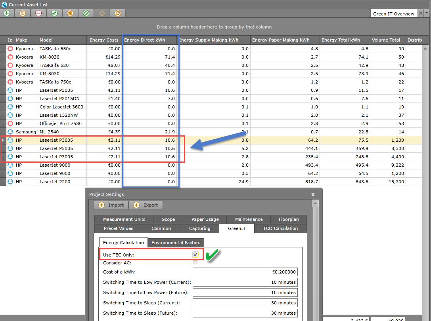This screenshot has width=431, height=321.
Task: Click the TASKalfa 620 model cell
Action: tap(62, 65)
